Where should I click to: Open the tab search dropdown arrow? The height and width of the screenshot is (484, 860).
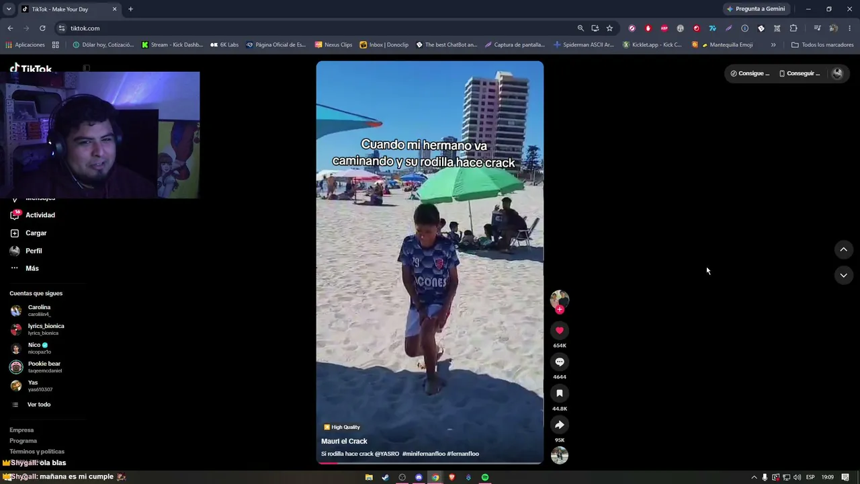tap(9, 9)
